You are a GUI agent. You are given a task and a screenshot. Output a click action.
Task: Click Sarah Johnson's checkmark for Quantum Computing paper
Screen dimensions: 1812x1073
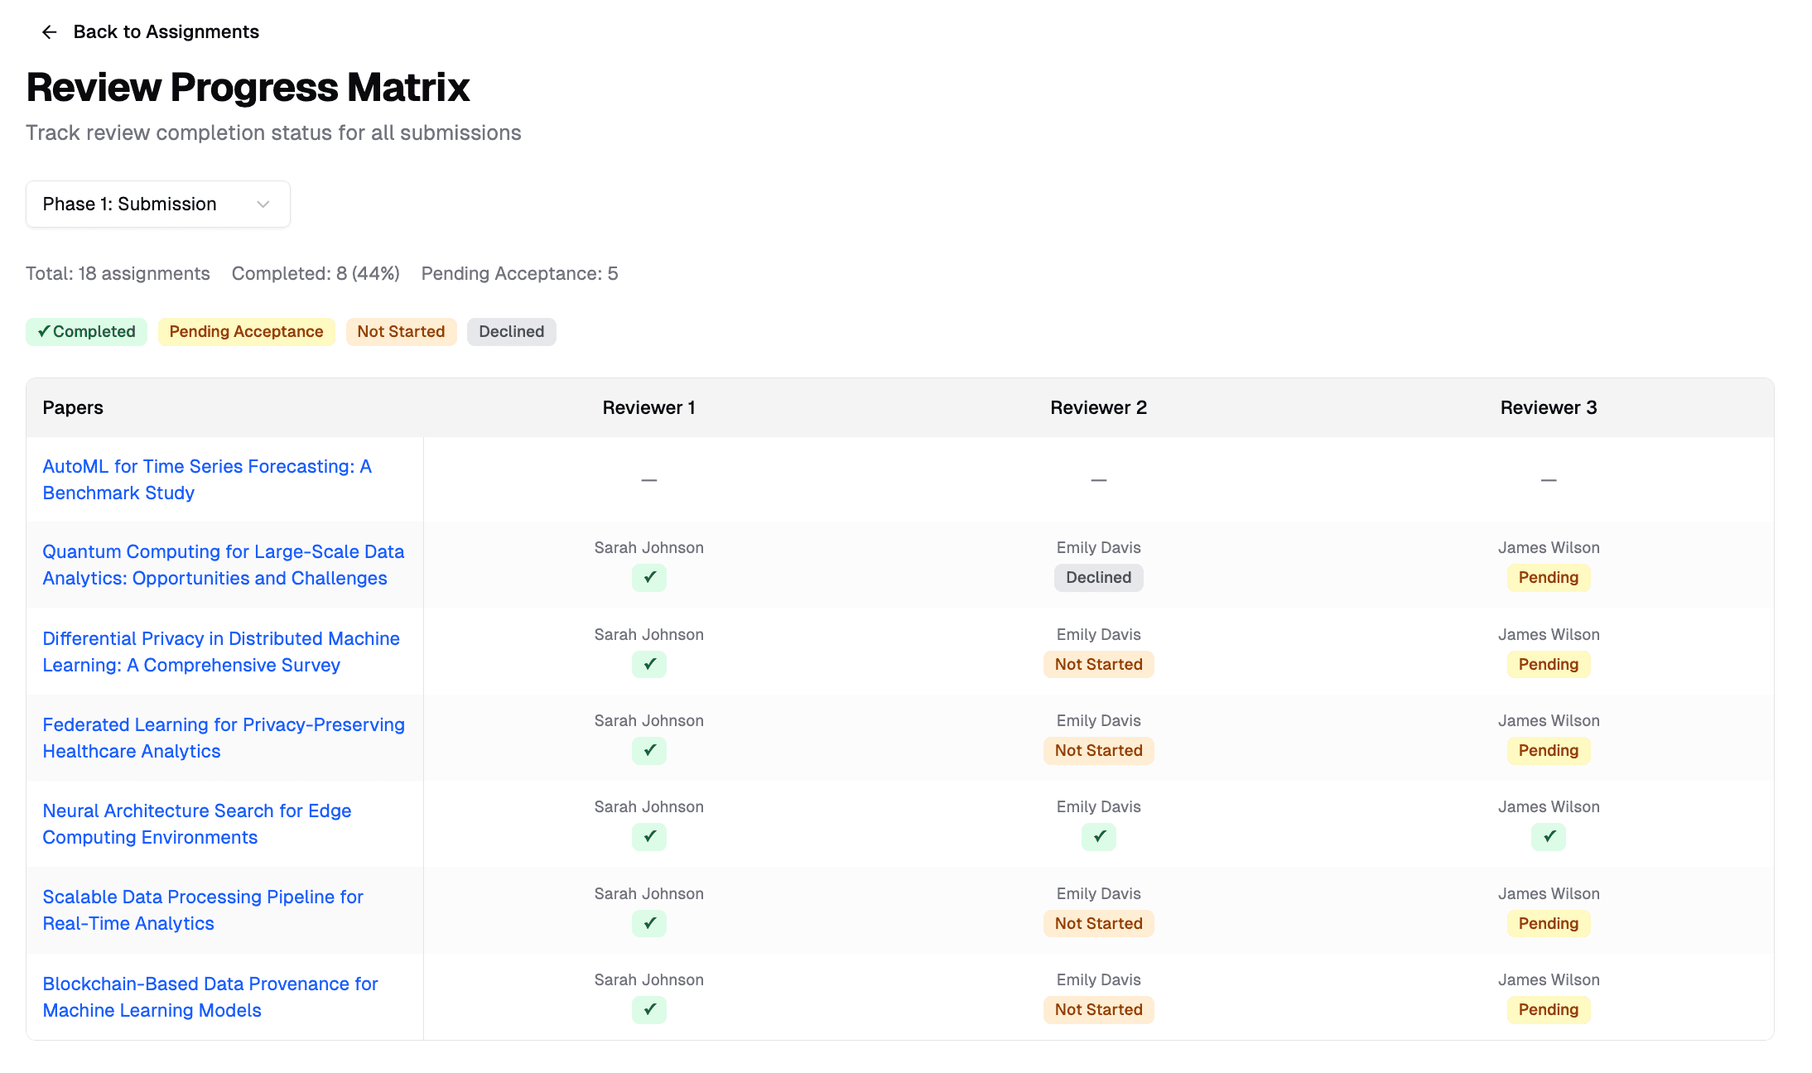pyautogui.click(x=648, y=578)
